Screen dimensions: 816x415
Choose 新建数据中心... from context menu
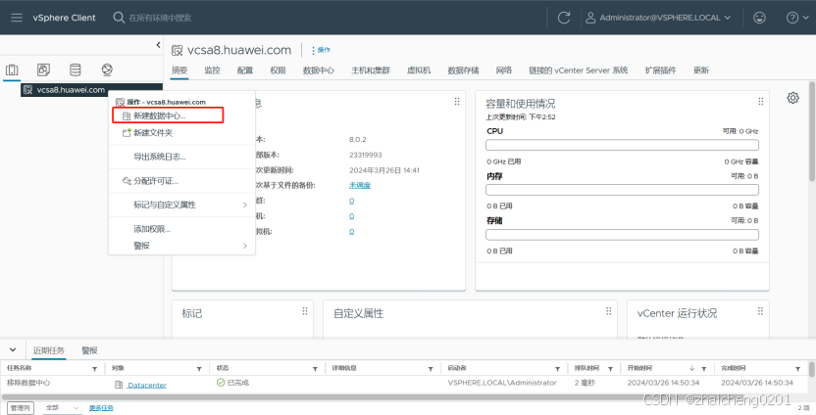point(168,115)
